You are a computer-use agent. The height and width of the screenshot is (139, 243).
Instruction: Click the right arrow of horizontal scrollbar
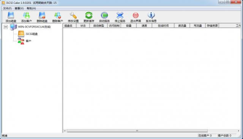pos(238,131)
